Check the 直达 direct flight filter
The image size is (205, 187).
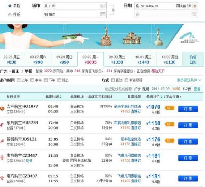pos(113,80)
